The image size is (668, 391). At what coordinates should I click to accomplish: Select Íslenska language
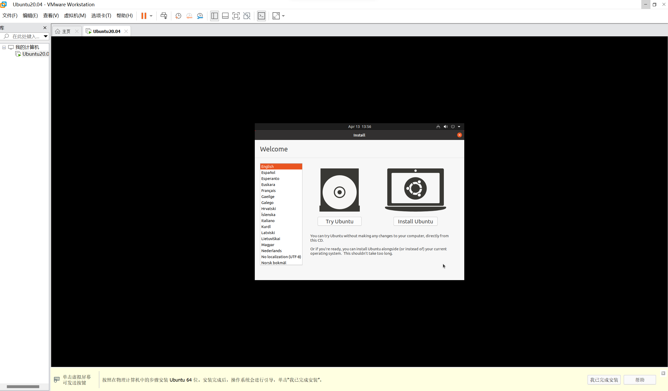click(x=281, y=215)
